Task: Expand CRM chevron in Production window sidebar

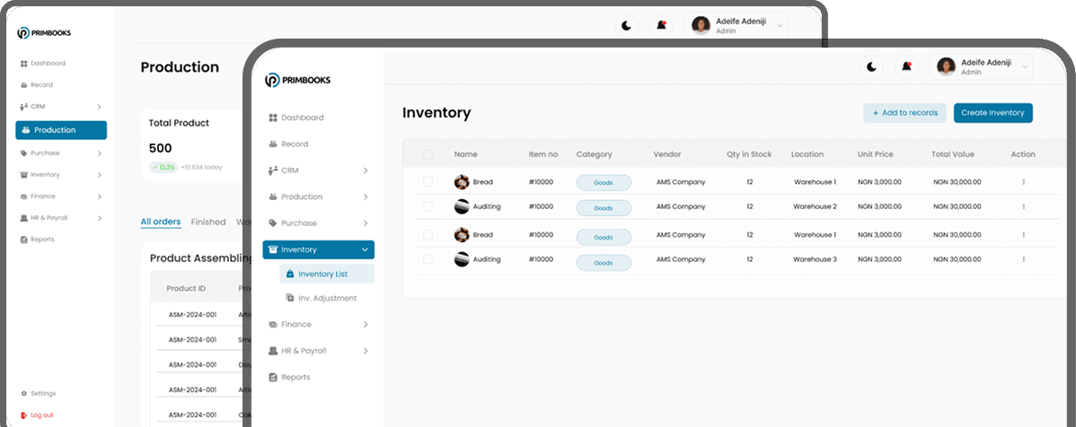Action: [99, 107]
